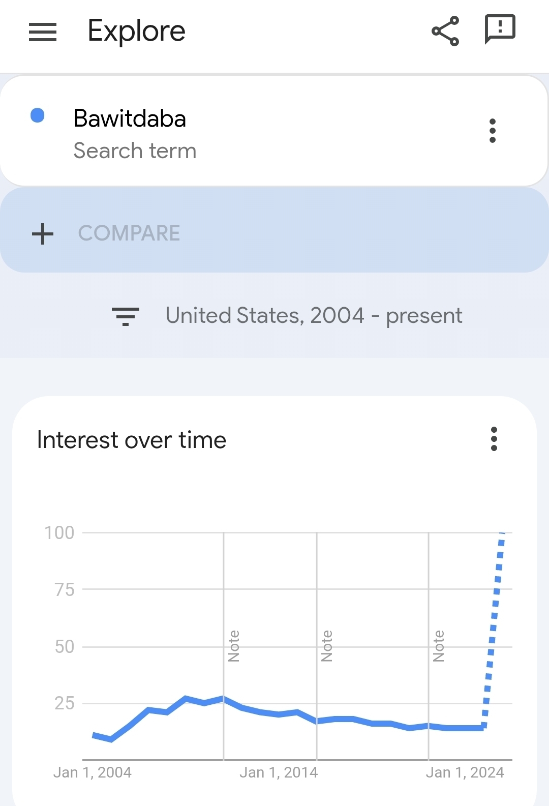Expand the United States, 2004 - present filters
This screenshot has height=806, width=549.
[x=314, y=316]
